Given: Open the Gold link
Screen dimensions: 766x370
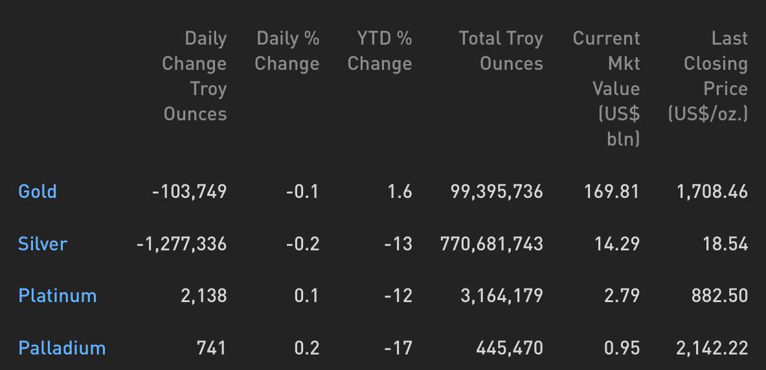Looking at the screenshot, I should (38, 191).
